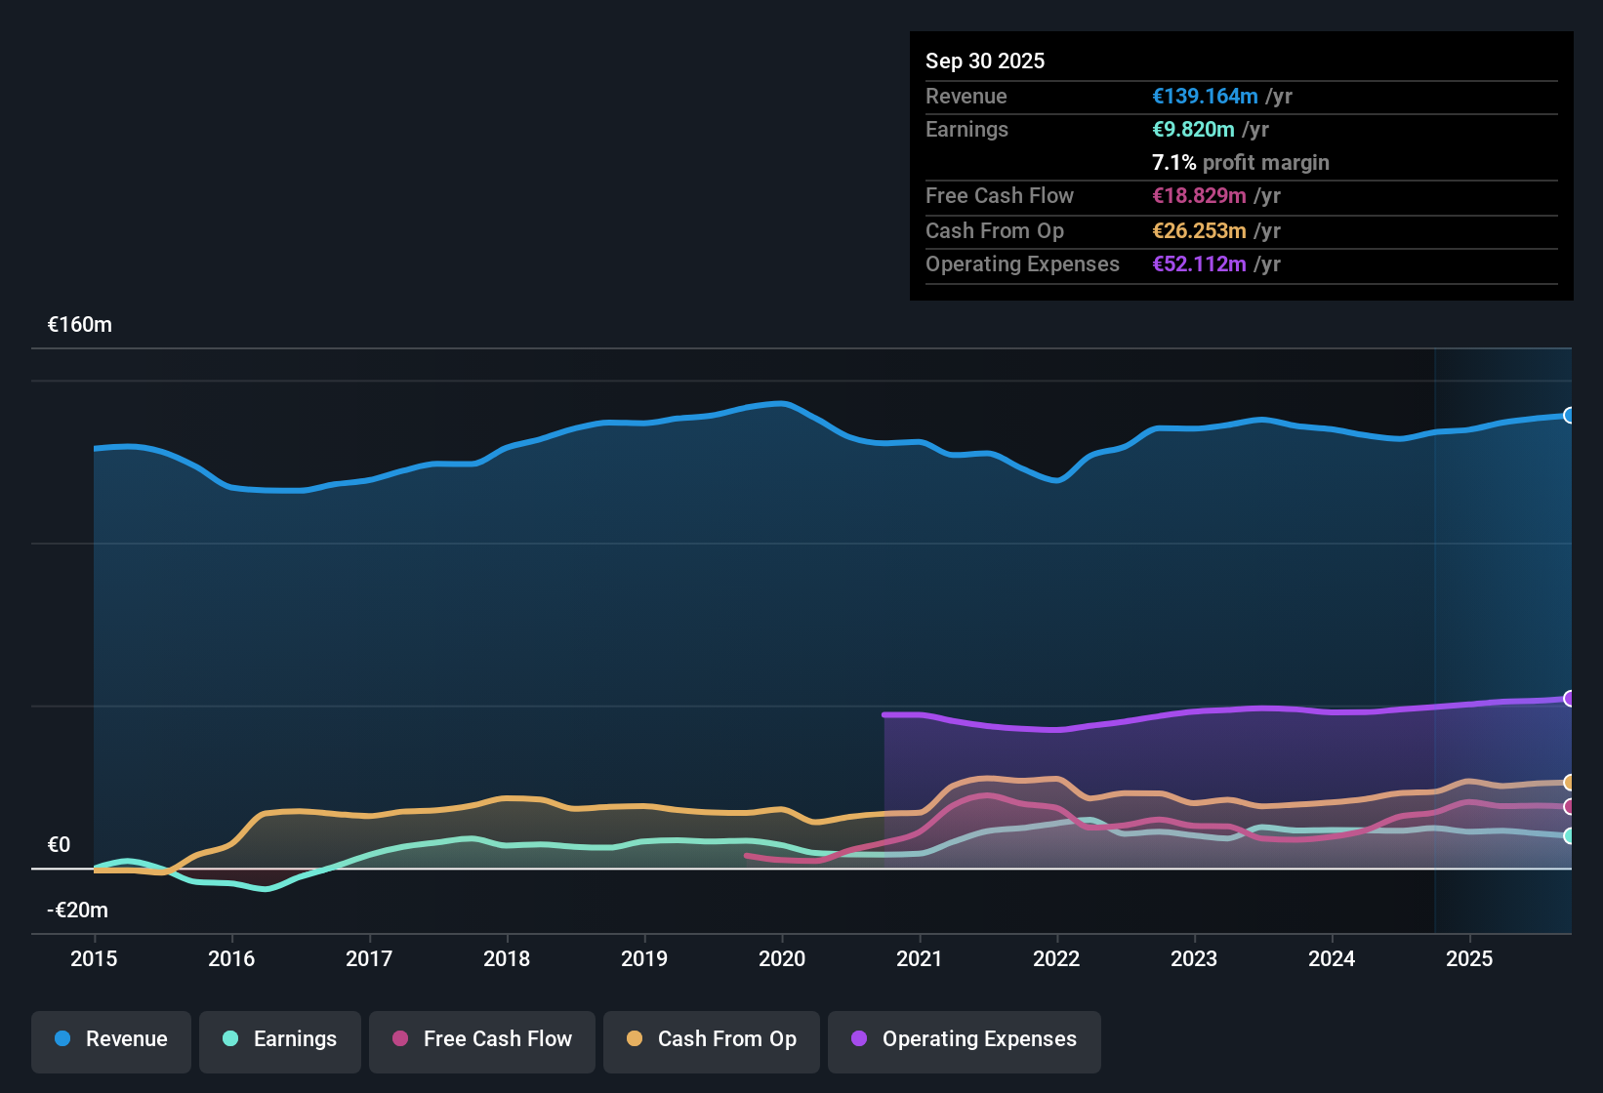The height and width of the screenshot is (1093, 1603).
Task: Click the Sep 30 2025 tooltip header
Action: 985,61
